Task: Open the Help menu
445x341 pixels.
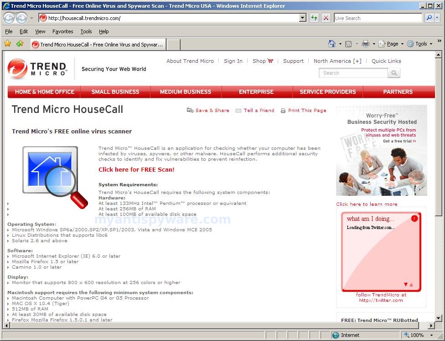Action: coord(104,31)
